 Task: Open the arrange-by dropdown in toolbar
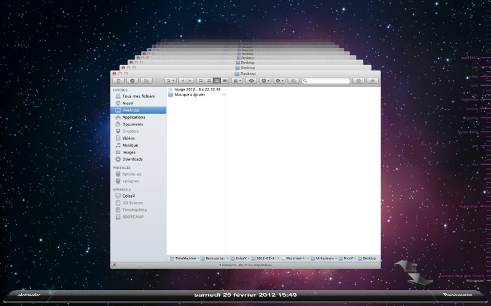pos(237,81)
